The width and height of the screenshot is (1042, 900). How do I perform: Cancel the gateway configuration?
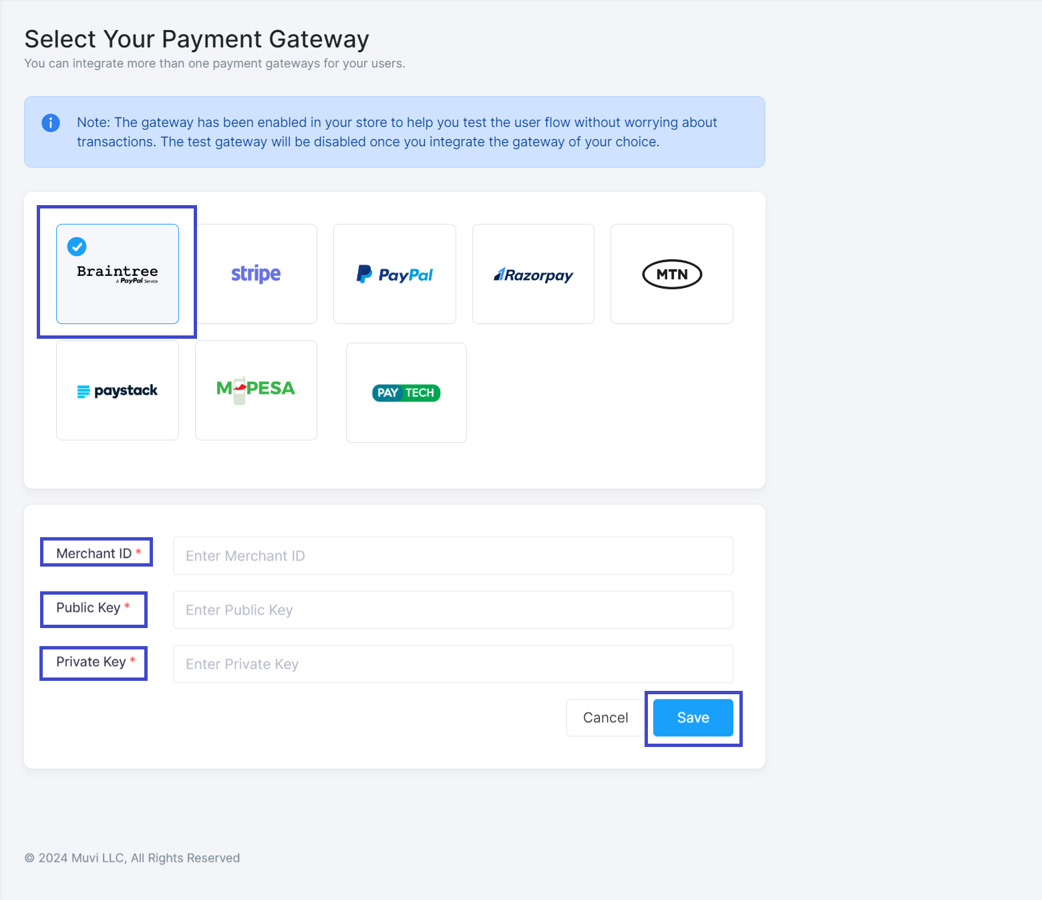(606, 718)
